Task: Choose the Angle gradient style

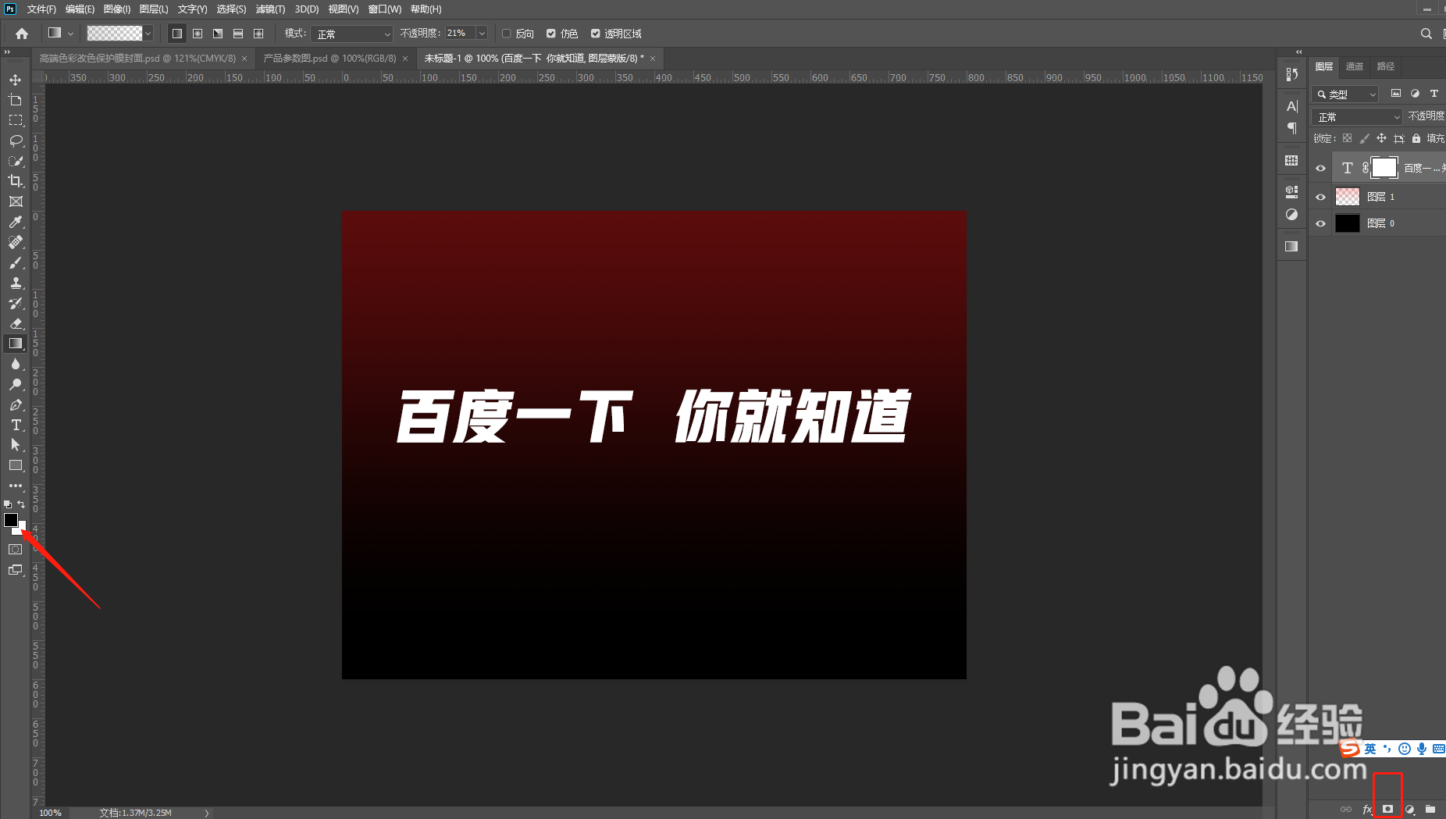Action: pyautogui.click(x=218, y=34)
